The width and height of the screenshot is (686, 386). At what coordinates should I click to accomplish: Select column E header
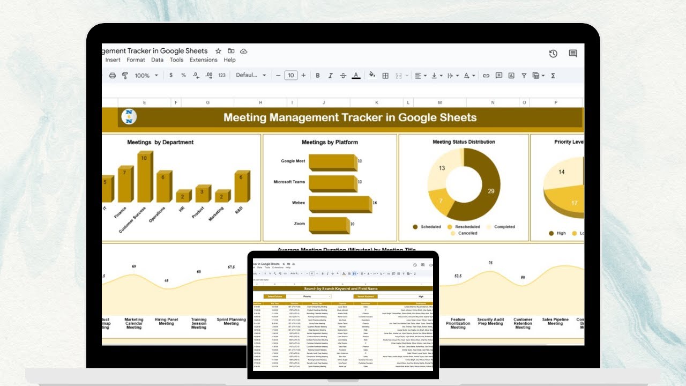pos(144,102)
